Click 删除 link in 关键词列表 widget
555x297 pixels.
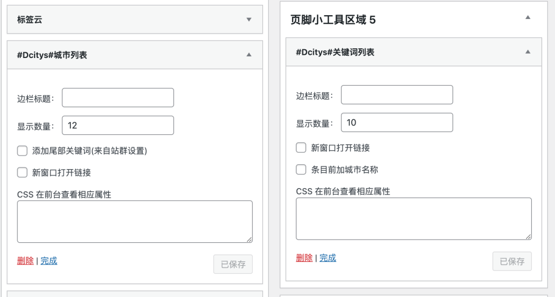304,258
